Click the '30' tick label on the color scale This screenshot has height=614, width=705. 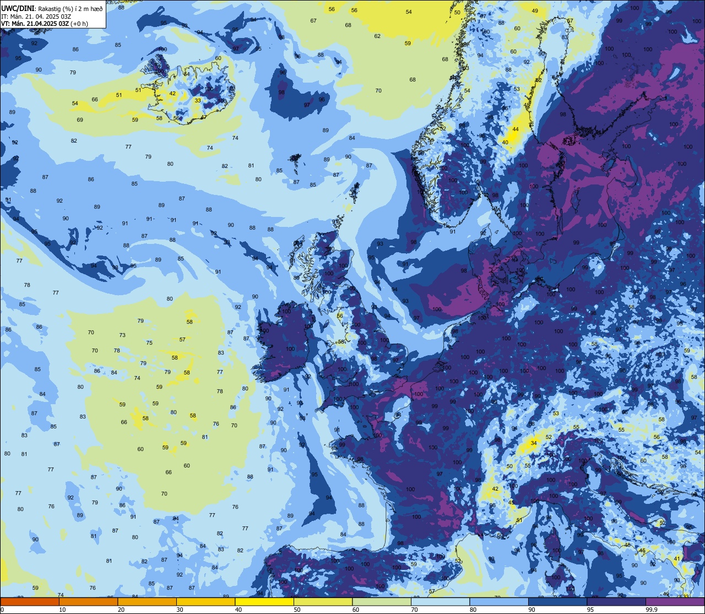(180, 610)
